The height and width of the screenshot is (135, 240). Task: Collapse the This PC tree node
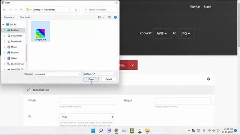click(3, 24)
